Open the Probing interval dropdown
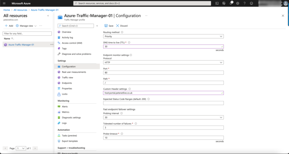Viewport: 289px width, 154px height. pyautogui.click(x=163, y=118)
